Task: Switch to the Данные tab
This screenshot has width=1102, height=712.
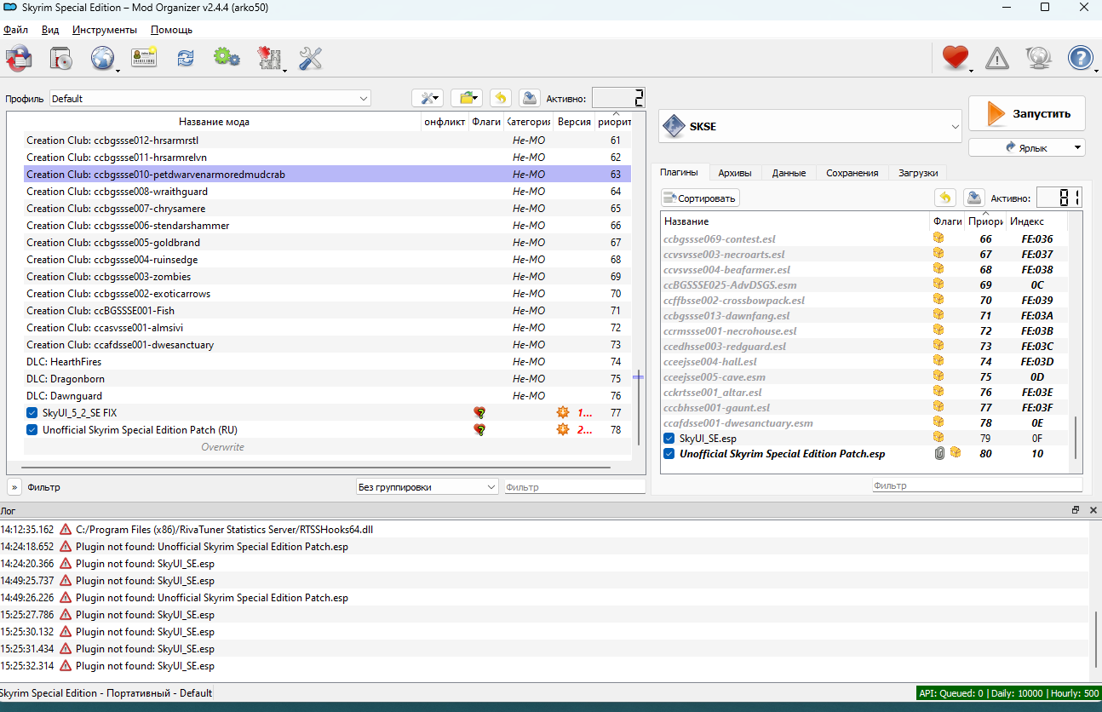Action: point(789,173)
